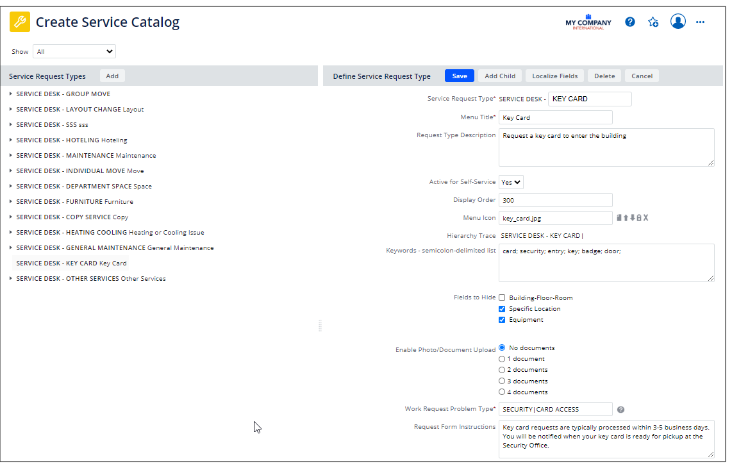
Task: Download the key_card.jpg menu icon
Action: pyautogui.click(x=633, y=218)
